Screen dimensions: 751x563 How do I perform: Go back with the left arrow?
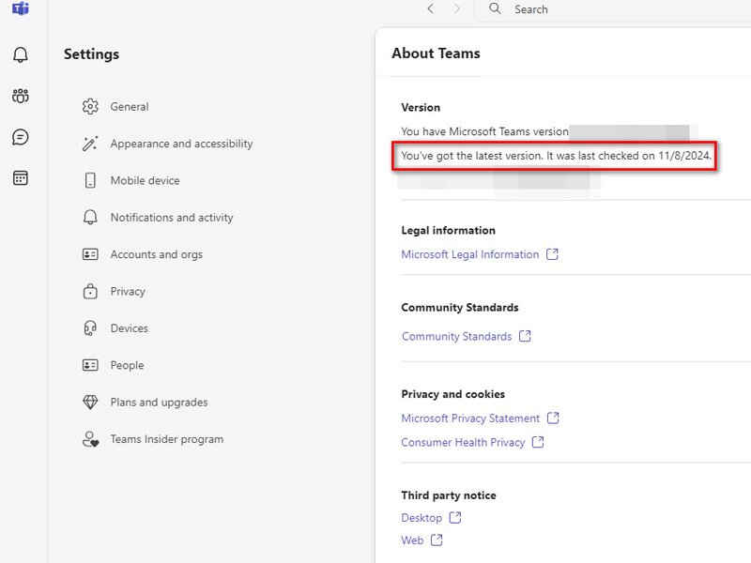click(431, 8)
